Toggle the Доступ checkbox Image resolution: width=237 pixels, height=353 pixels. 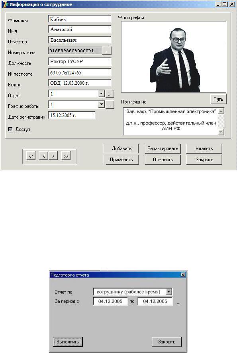(x=10, y=129)
